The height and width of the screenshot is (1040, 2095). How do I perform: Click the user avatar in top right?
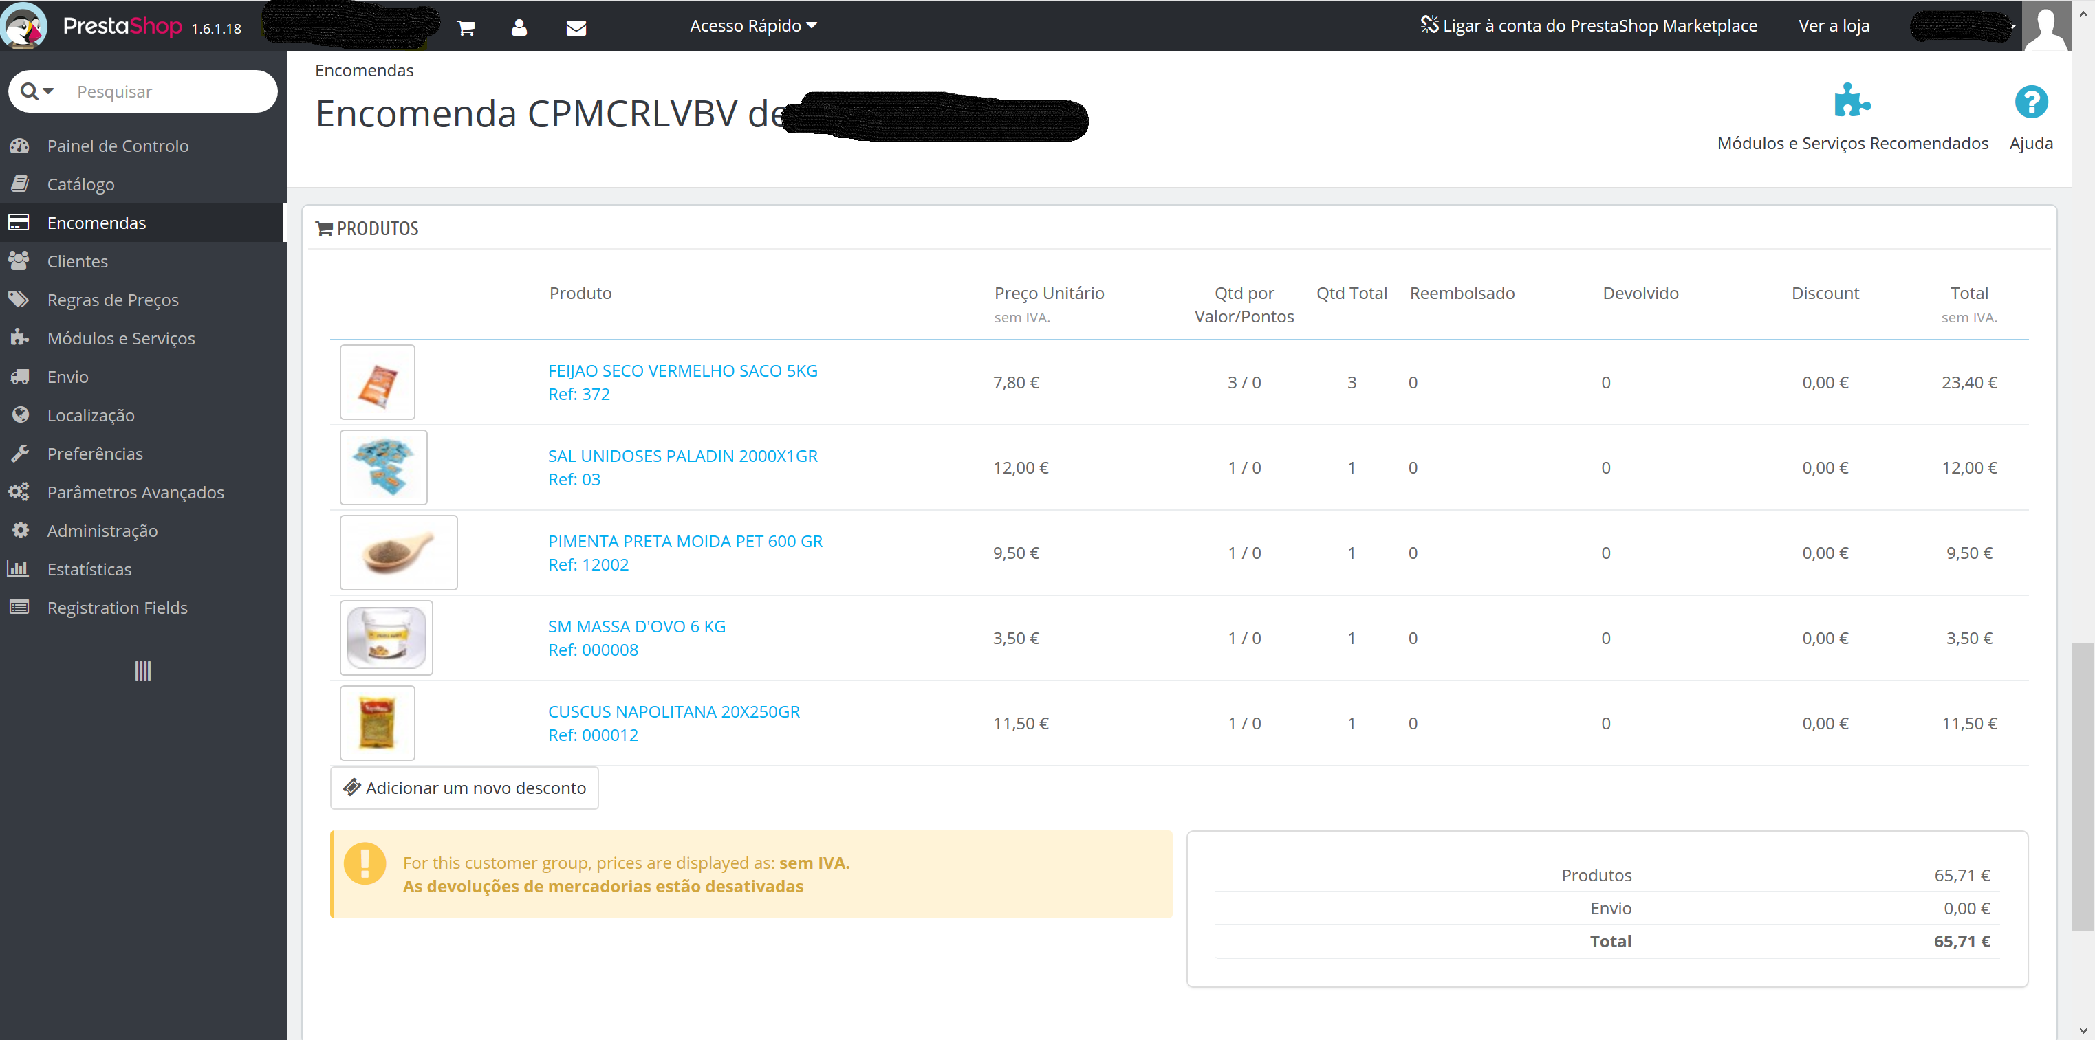(x=2045, y=26)
